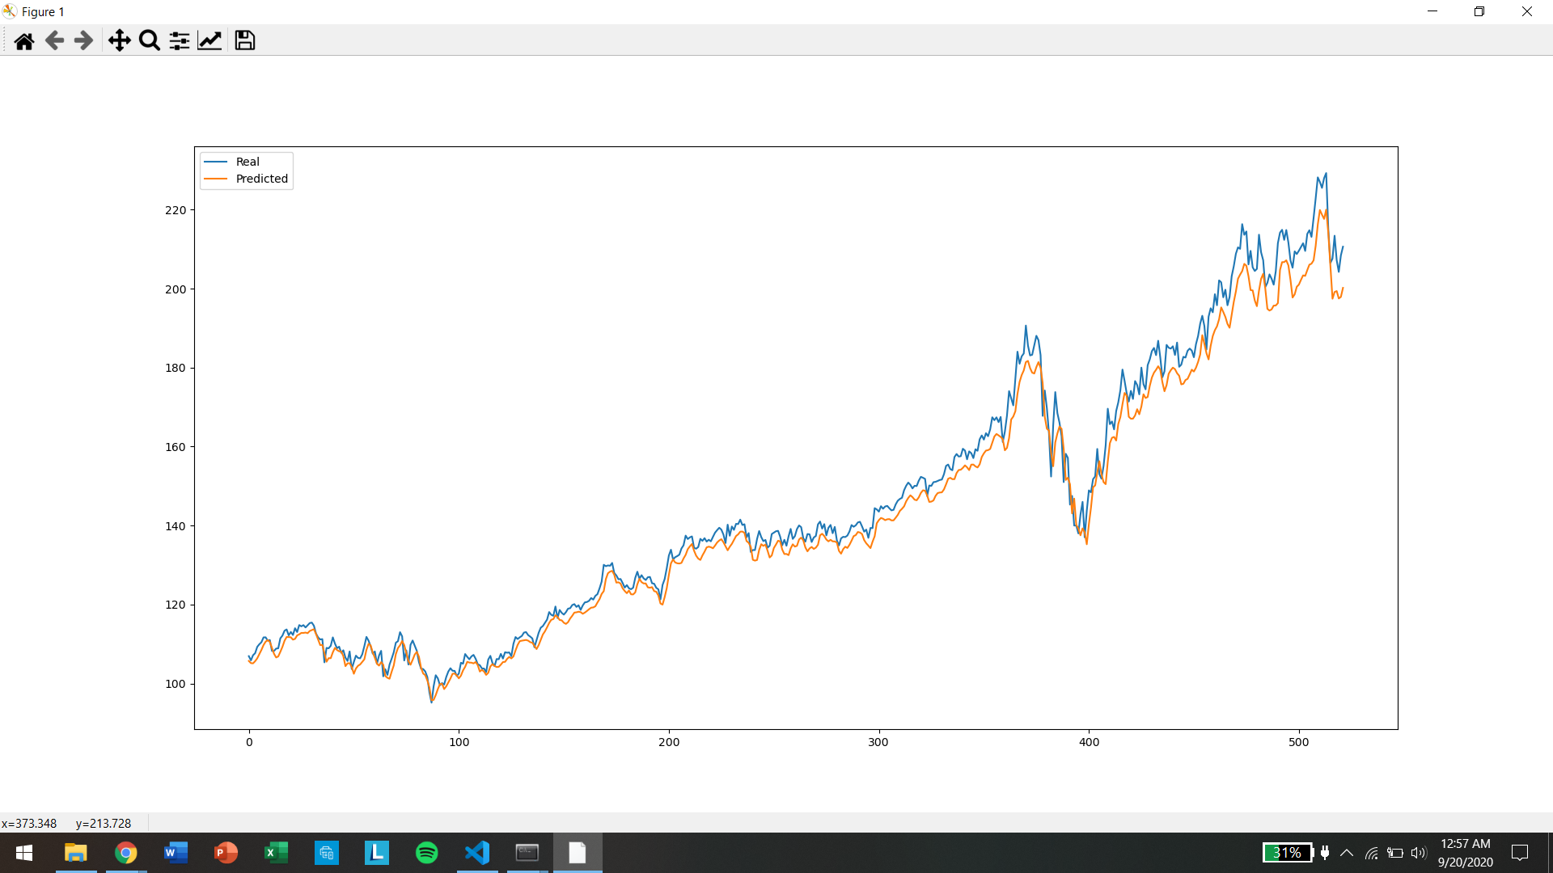The image size is (1553, 873).
Task: Open the volume control in the tray
Action: pos(1418,853)
